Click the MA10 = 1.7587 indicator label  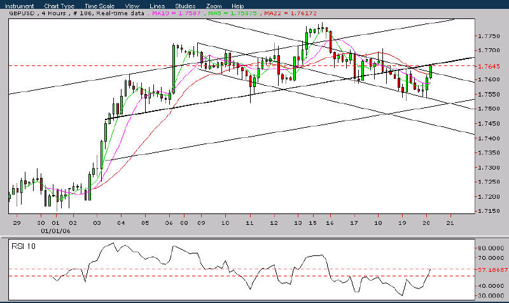coord(177,13)
